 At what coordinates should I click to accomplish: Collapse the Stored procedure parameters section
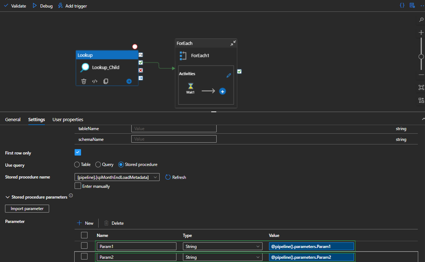click(x=7, y=197)
